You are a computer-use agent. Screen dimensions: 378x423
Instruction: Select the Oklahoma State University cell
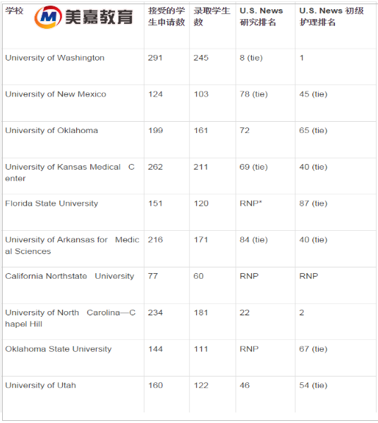coord(58,349)
